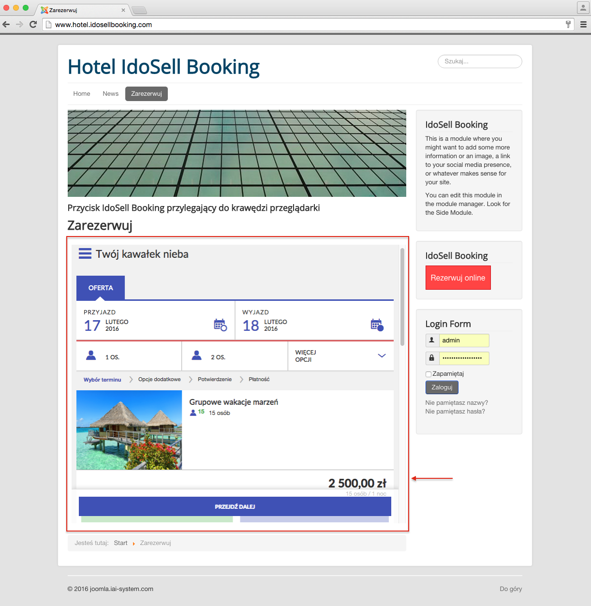Screen dimensions: 591x606
Task: Click the Szukaj search field
Action: coord(480,61)
